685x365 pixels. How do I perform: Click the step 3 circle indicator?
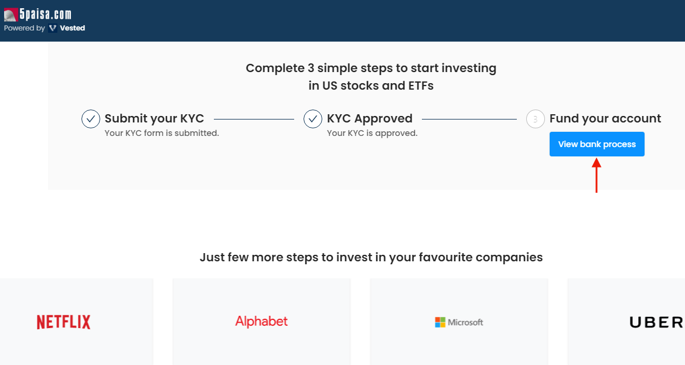click(535, 119)
